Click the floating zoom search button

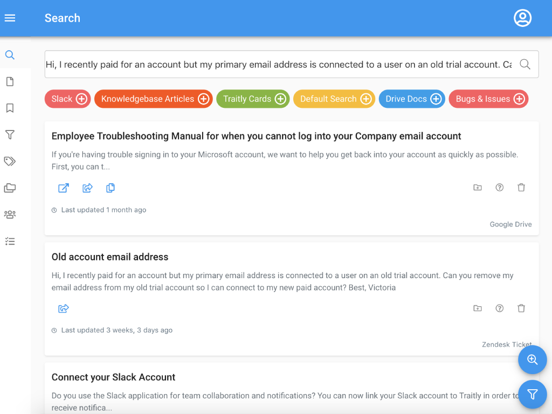tap(533, 360)
